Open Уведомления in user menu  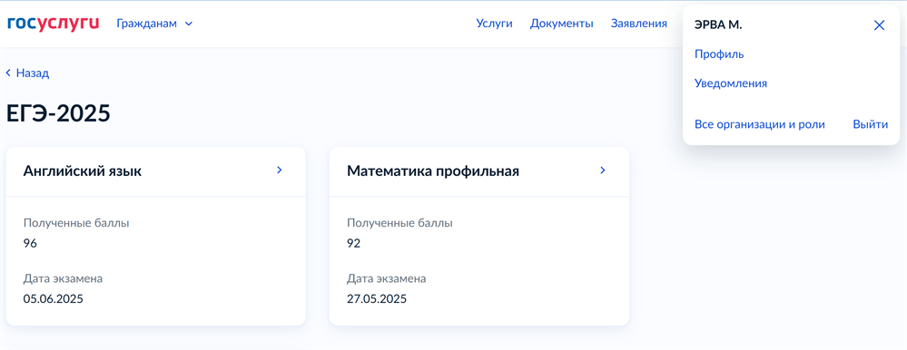(x=731, y=83)
